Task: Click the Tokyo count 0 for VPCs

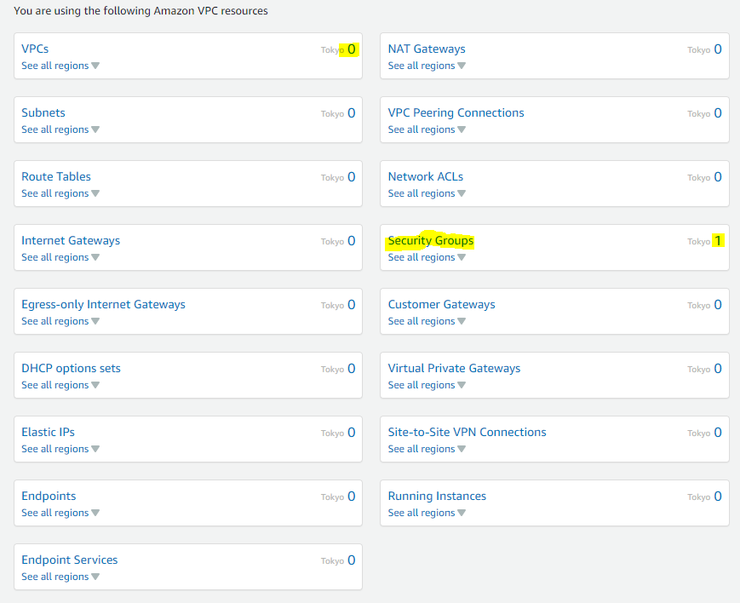Action: 352,49
